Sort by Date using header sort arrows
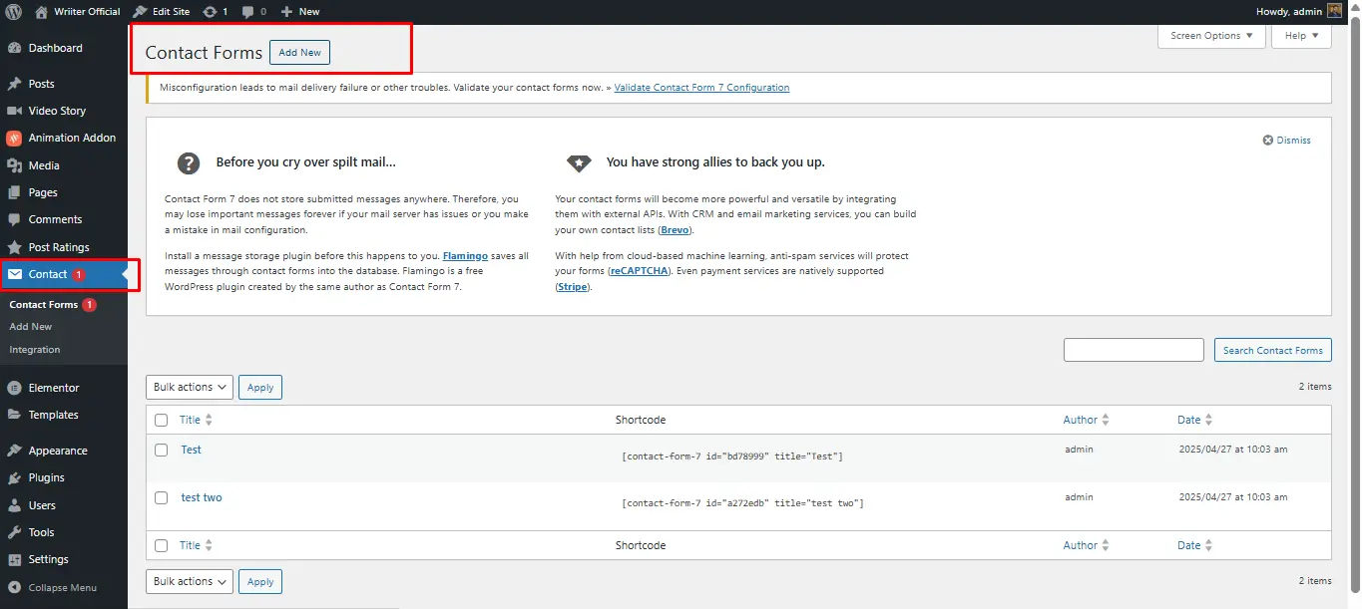This screenshot has height=609, width=1362. coord(1209,421)
